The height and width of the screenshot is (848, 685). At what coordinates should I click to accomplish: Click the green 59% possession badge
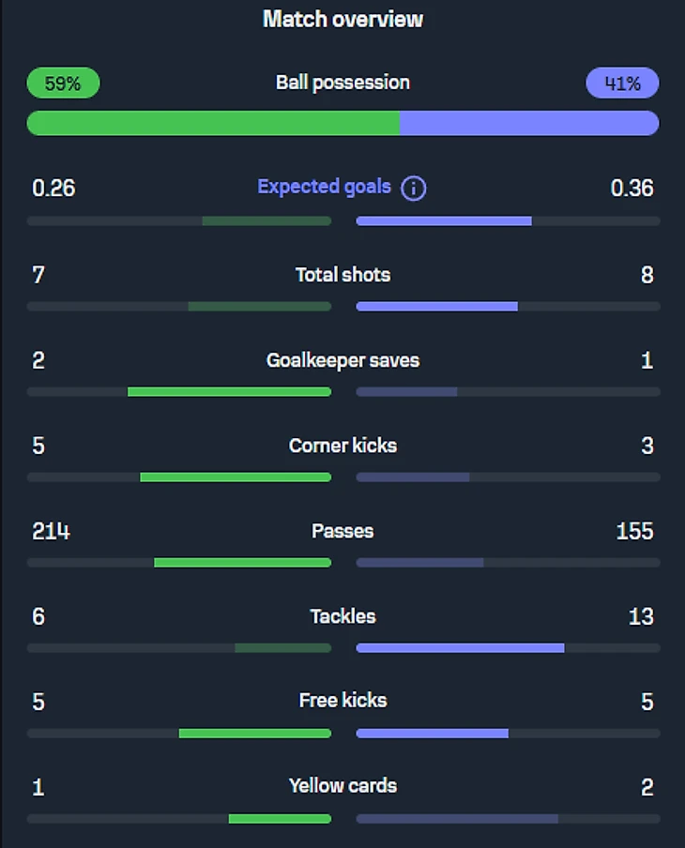pyautogui.click(x=63, y=83)
